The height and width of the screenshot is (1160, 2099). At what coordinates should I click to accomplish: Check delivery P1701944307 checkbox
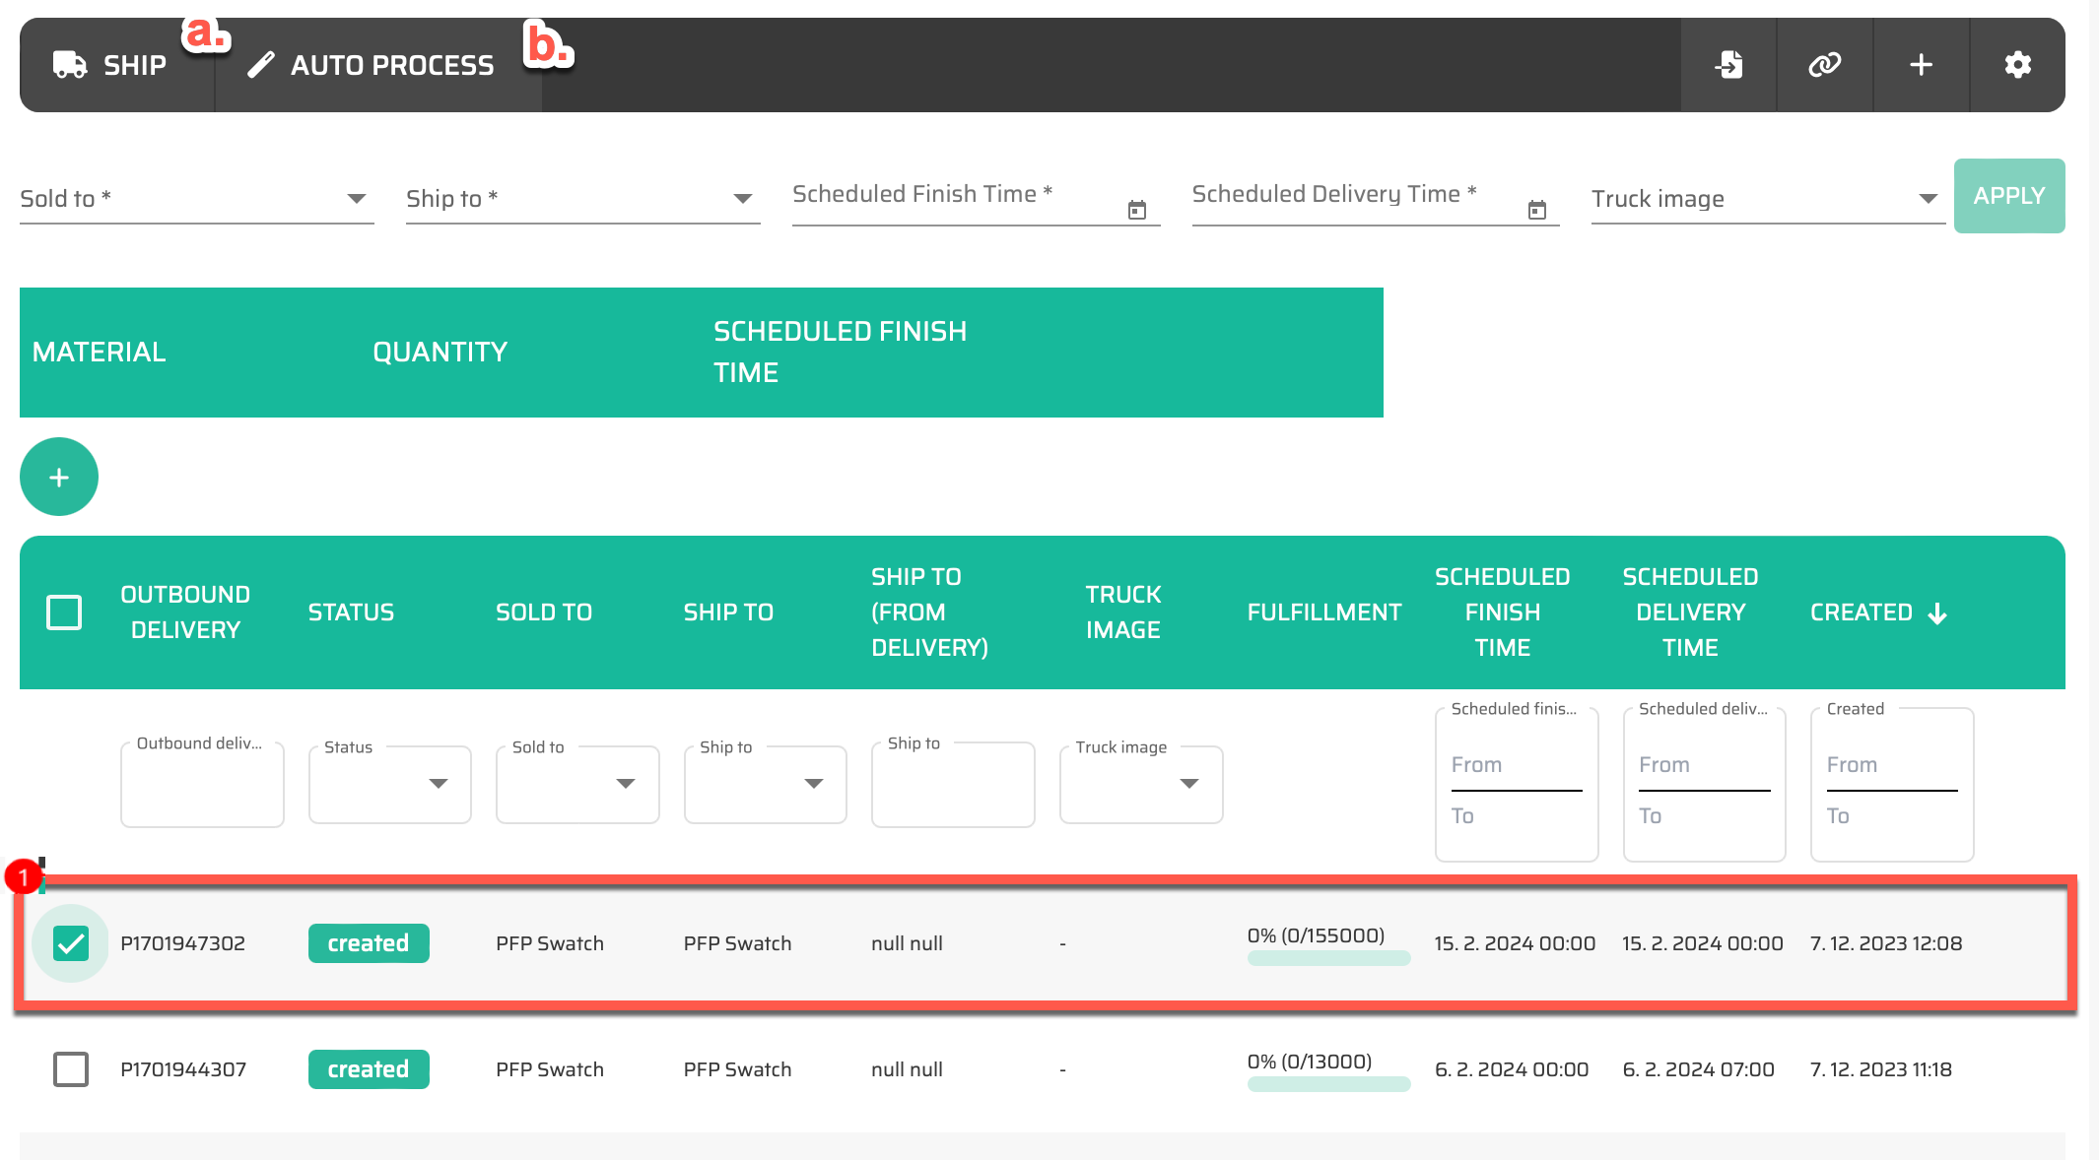pyautogui.click(x=71, y=1069)
